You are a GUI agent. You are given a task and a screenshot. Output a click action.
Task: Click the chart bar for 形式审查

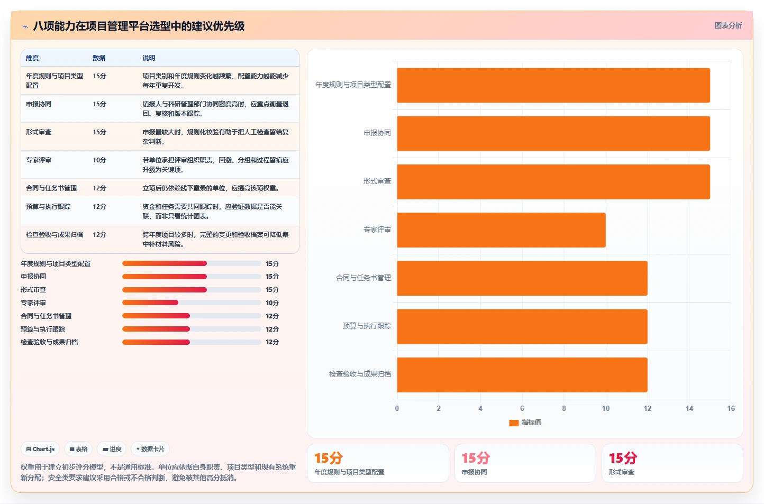553,181
